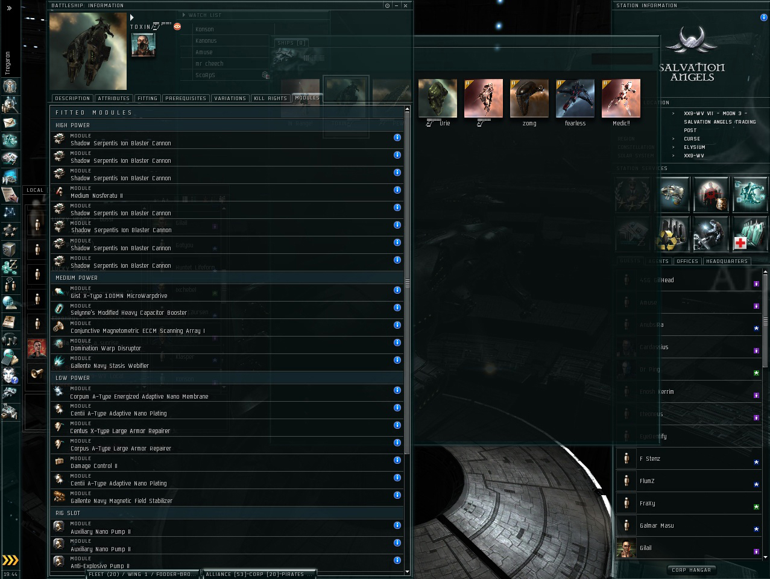This screenshot has height=579, width=770.
Task: Open the star Map sidebar icon
Action: point(9,212)
